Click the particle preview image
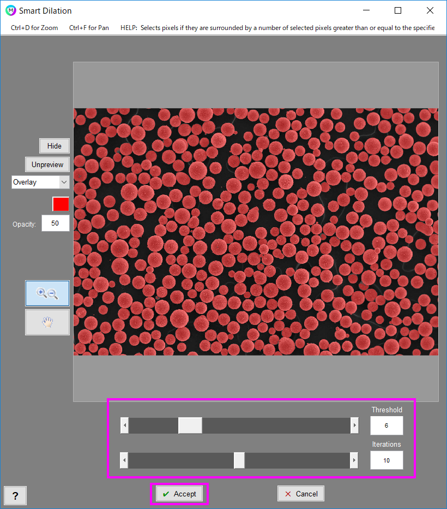Image resolution: width=447 pixels, height=509 pixels. (256, 232)
